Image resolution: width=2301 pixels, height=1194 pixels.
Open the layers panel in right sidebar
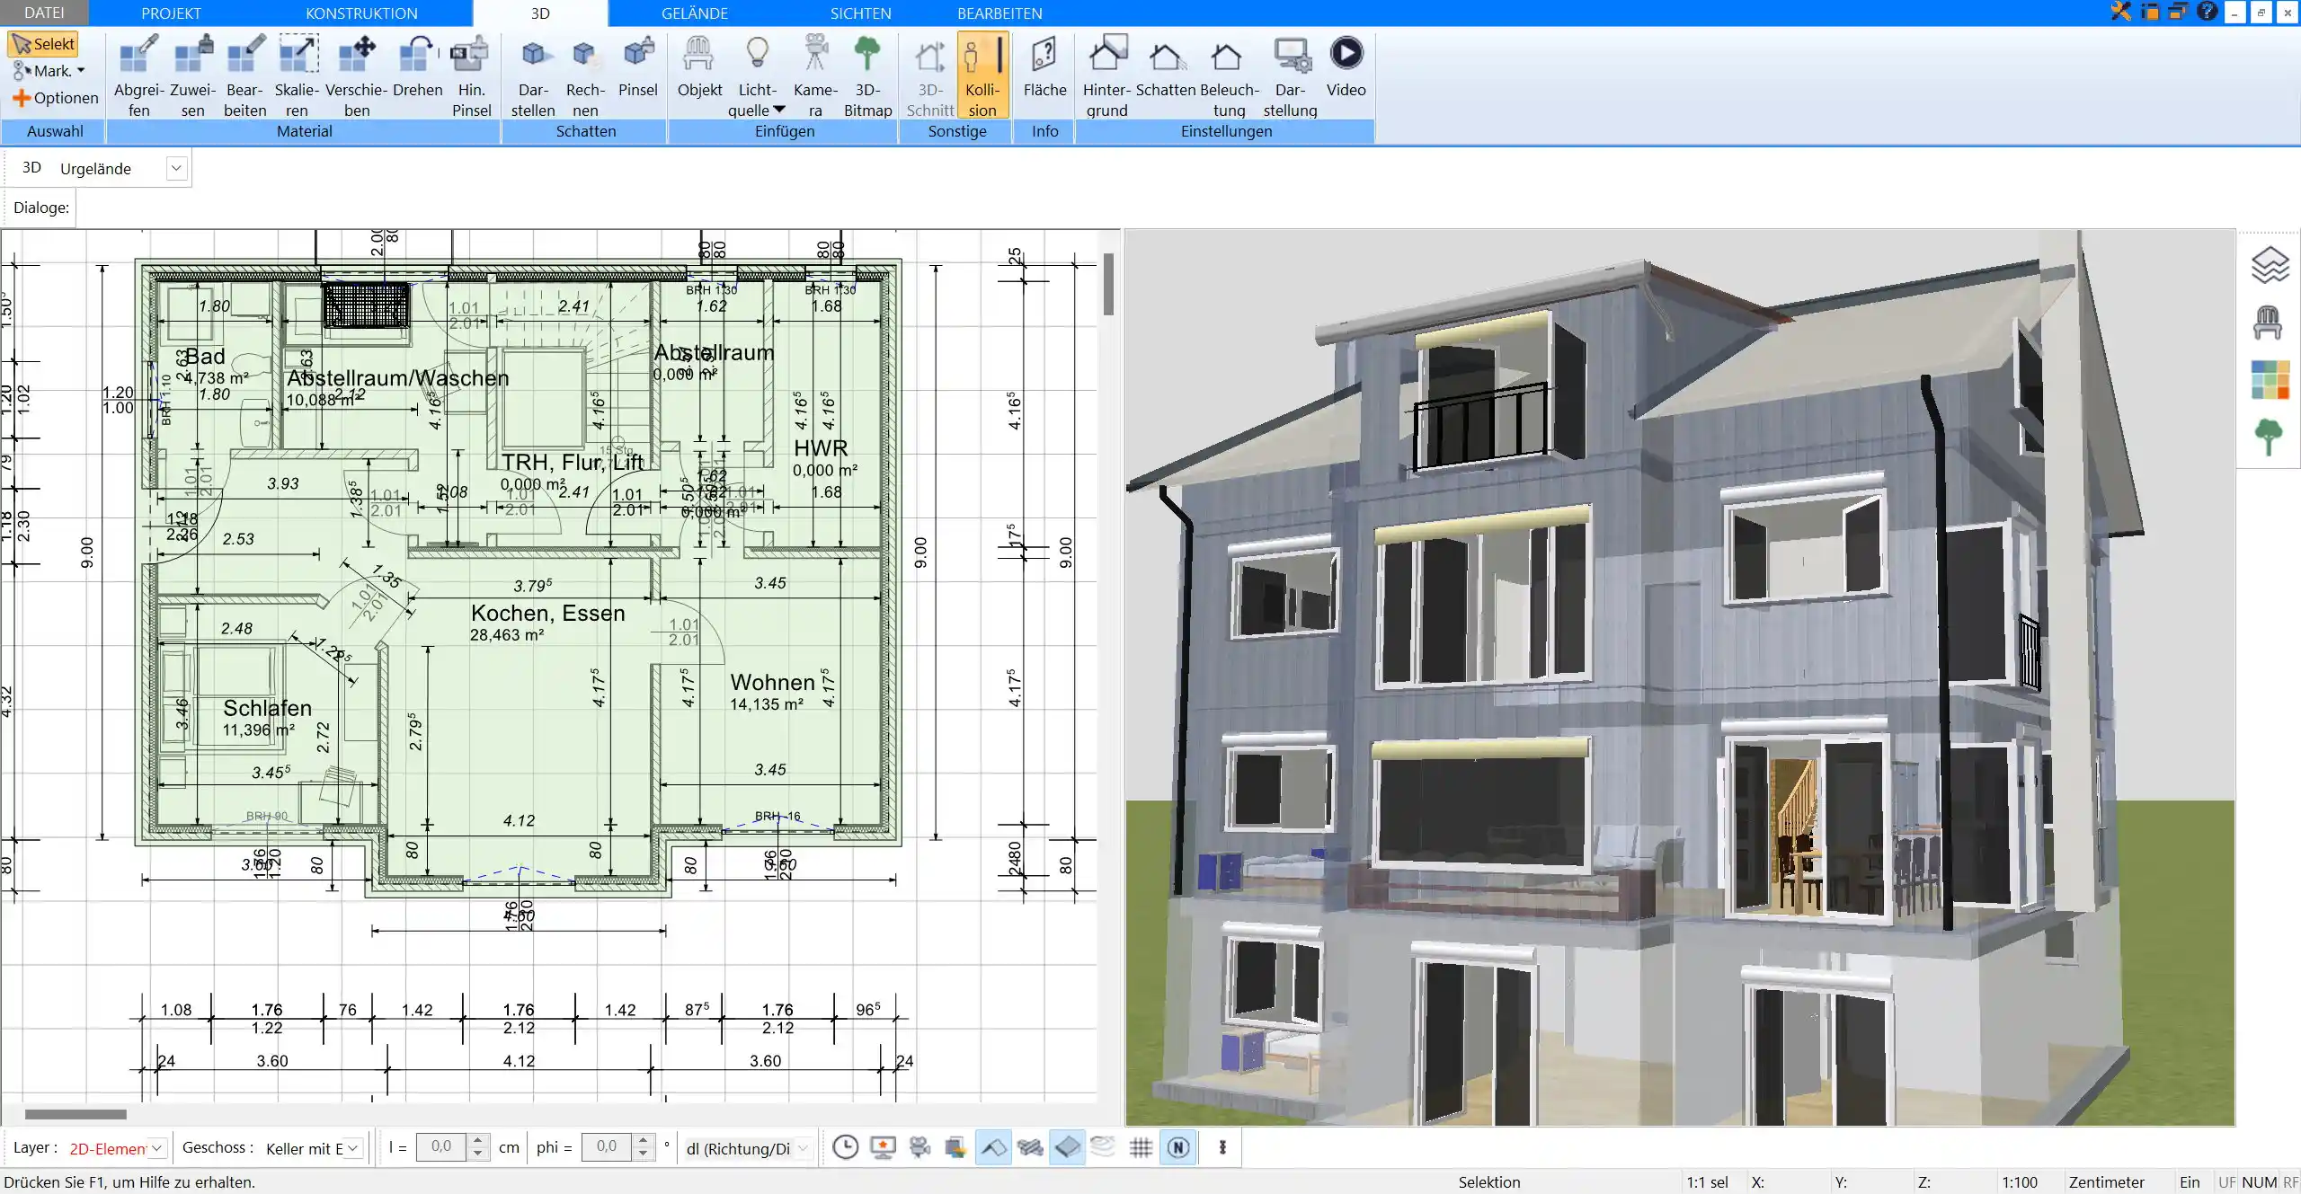point(2270,265)
